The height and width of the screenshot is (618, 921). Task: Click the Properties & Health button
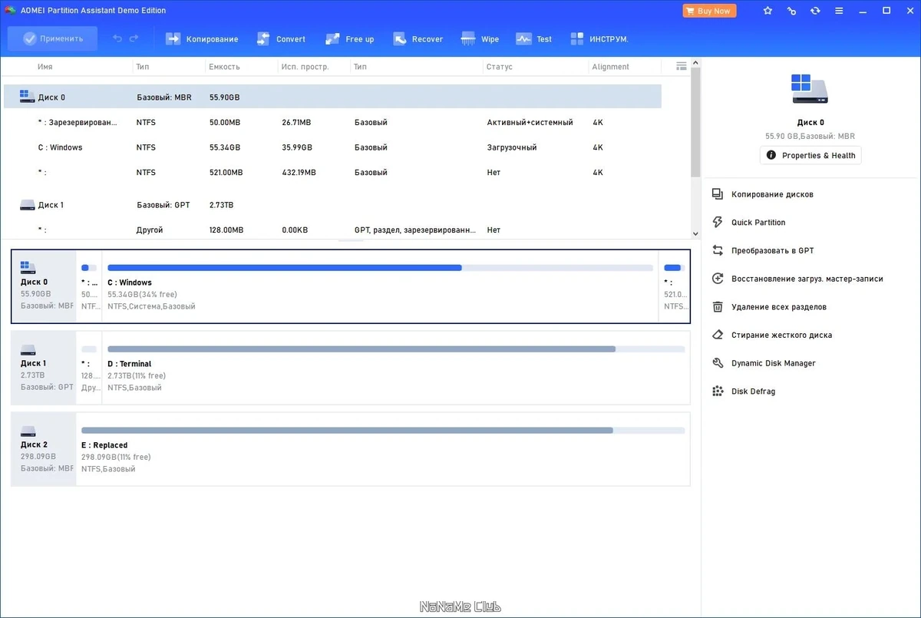(x=810, y=155)
